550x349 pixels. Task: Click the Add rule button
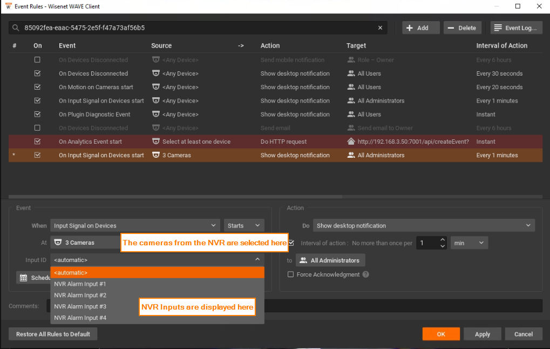coord(420,28)
